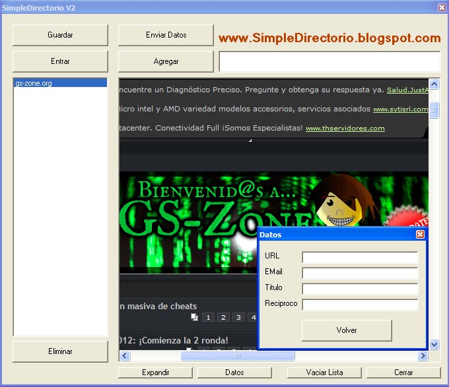Open the Entrar button
Screen dimensions: 449x387
pos(60,61)
